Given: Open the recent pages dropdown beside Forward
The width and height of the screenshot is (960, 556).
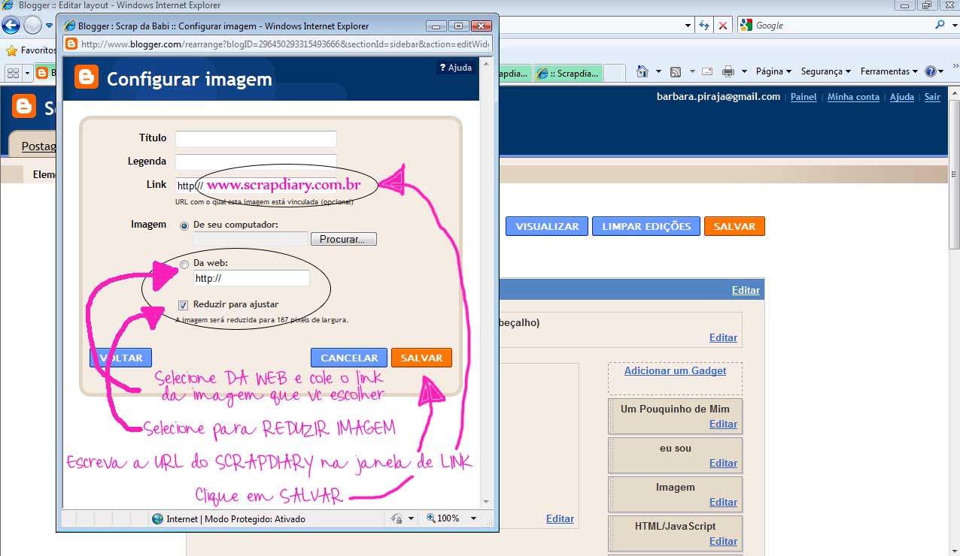Looking at the screenshot, I should (x=50, y=26).
